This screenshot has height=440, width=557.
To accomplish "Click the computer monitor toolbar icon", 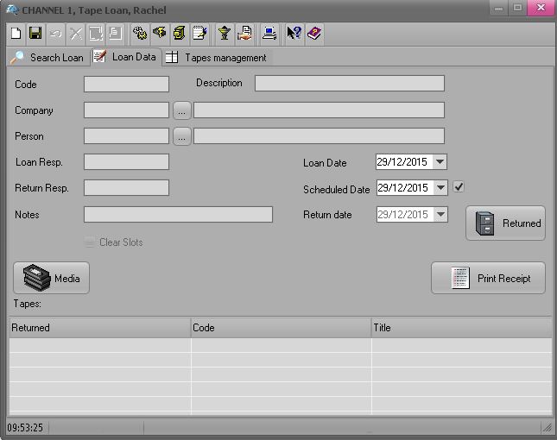I will coord(269,34).
